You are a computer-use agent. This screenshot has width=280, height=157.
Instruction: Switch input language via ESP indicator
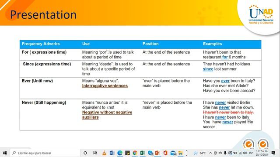tap(251, 153)
